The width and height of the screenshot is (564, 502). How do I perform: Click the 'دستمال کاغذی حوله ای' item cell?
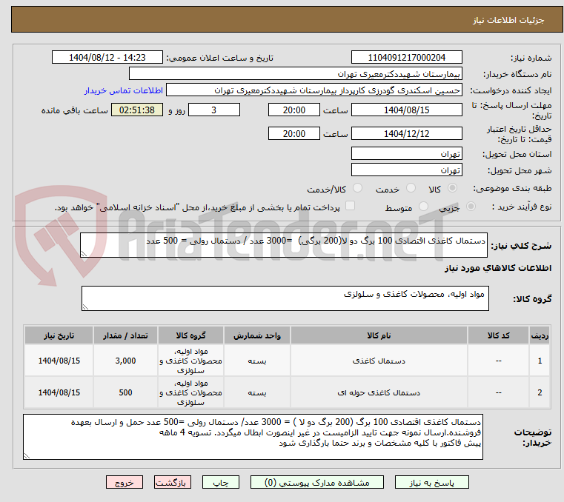379,392
